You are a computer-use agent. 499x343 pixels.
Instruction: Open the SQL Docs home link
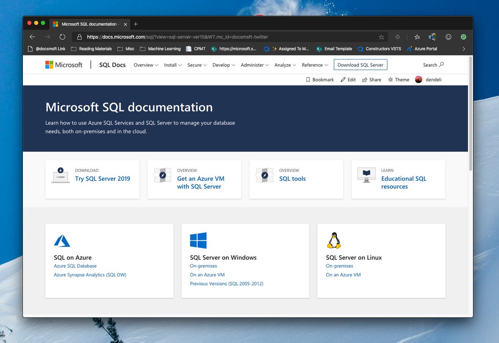tap(112, 65)
